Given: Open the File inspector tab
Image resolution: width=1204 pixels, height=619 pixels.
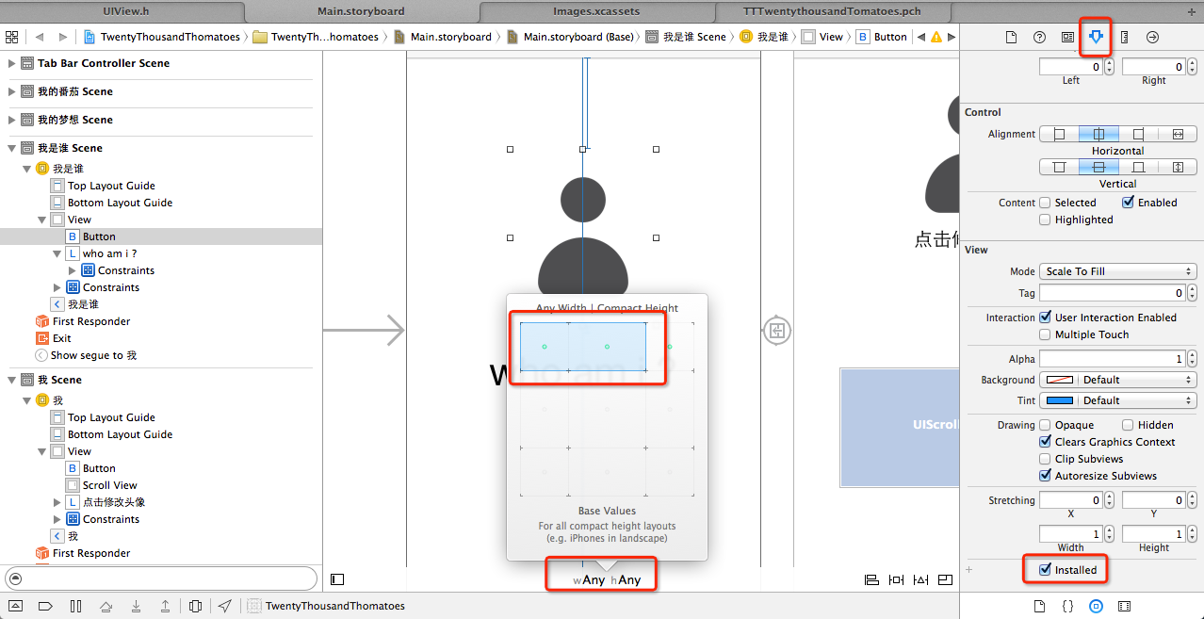Looking at the screenshot, I should point(1011,37).
